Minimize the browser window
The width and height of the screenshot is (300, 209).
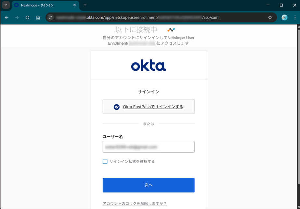click(x=268, y=5)
